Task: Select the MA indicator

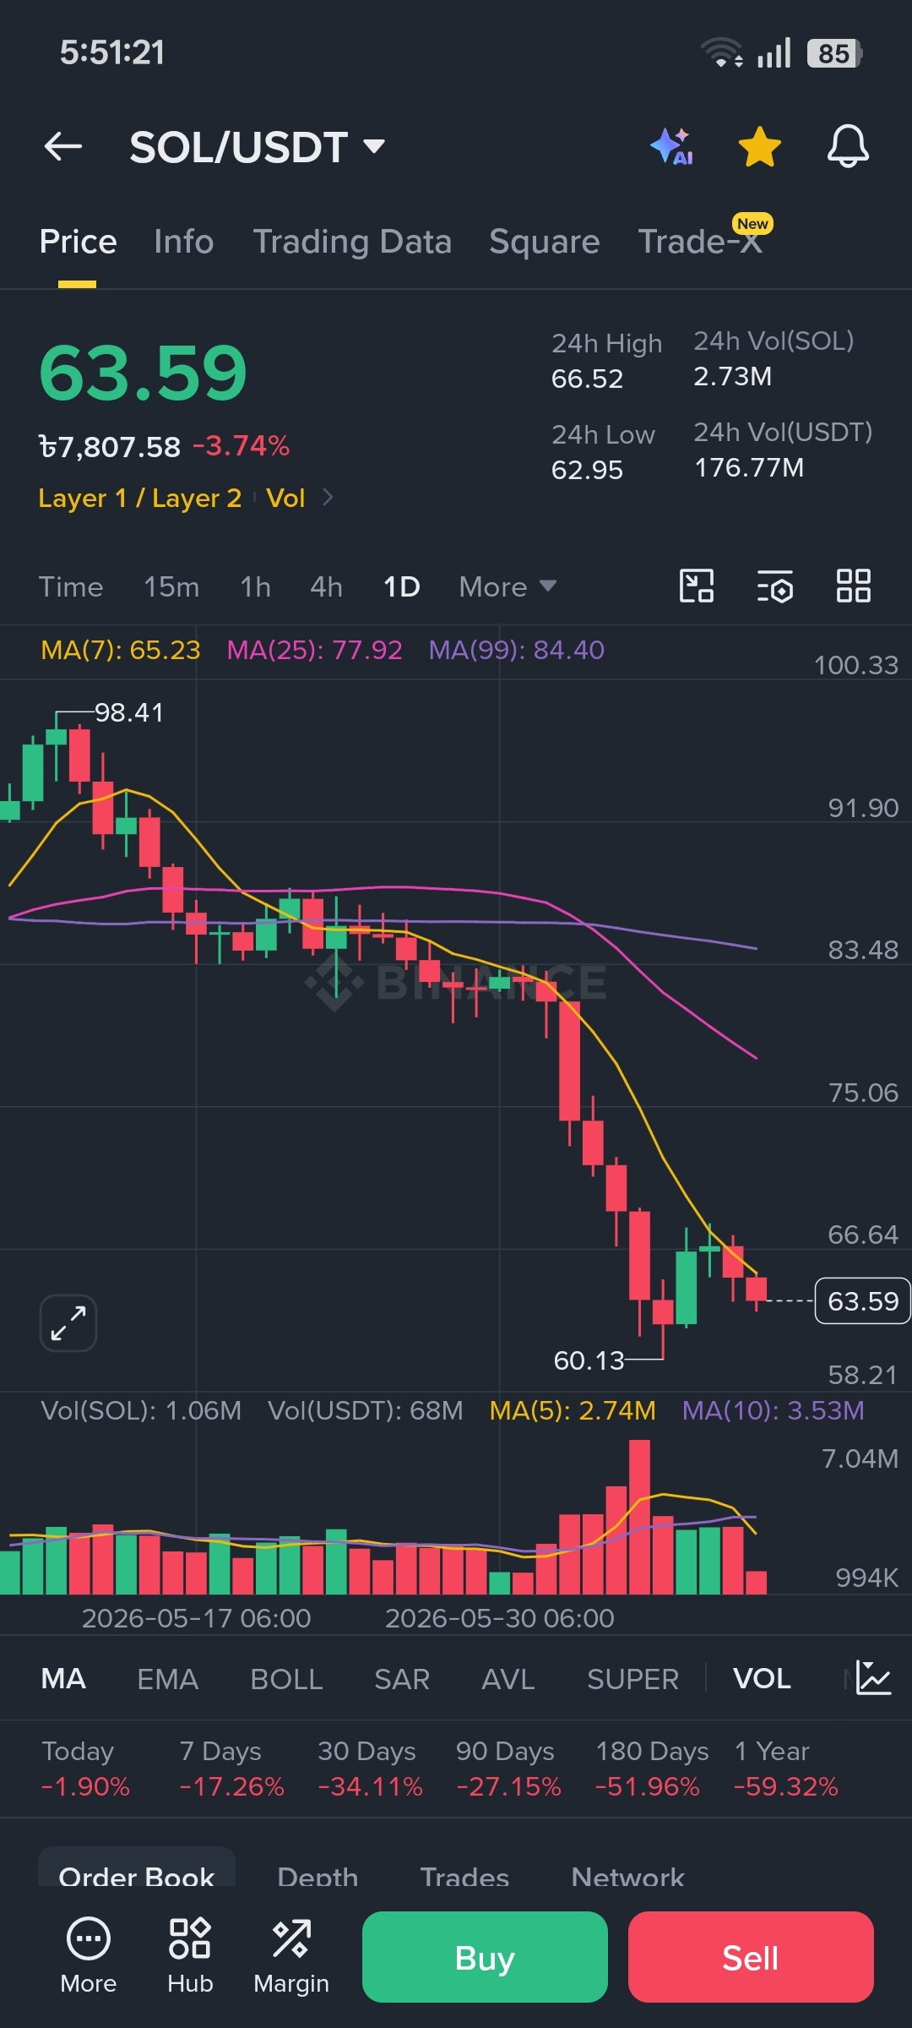Action: click(63, 1679)
